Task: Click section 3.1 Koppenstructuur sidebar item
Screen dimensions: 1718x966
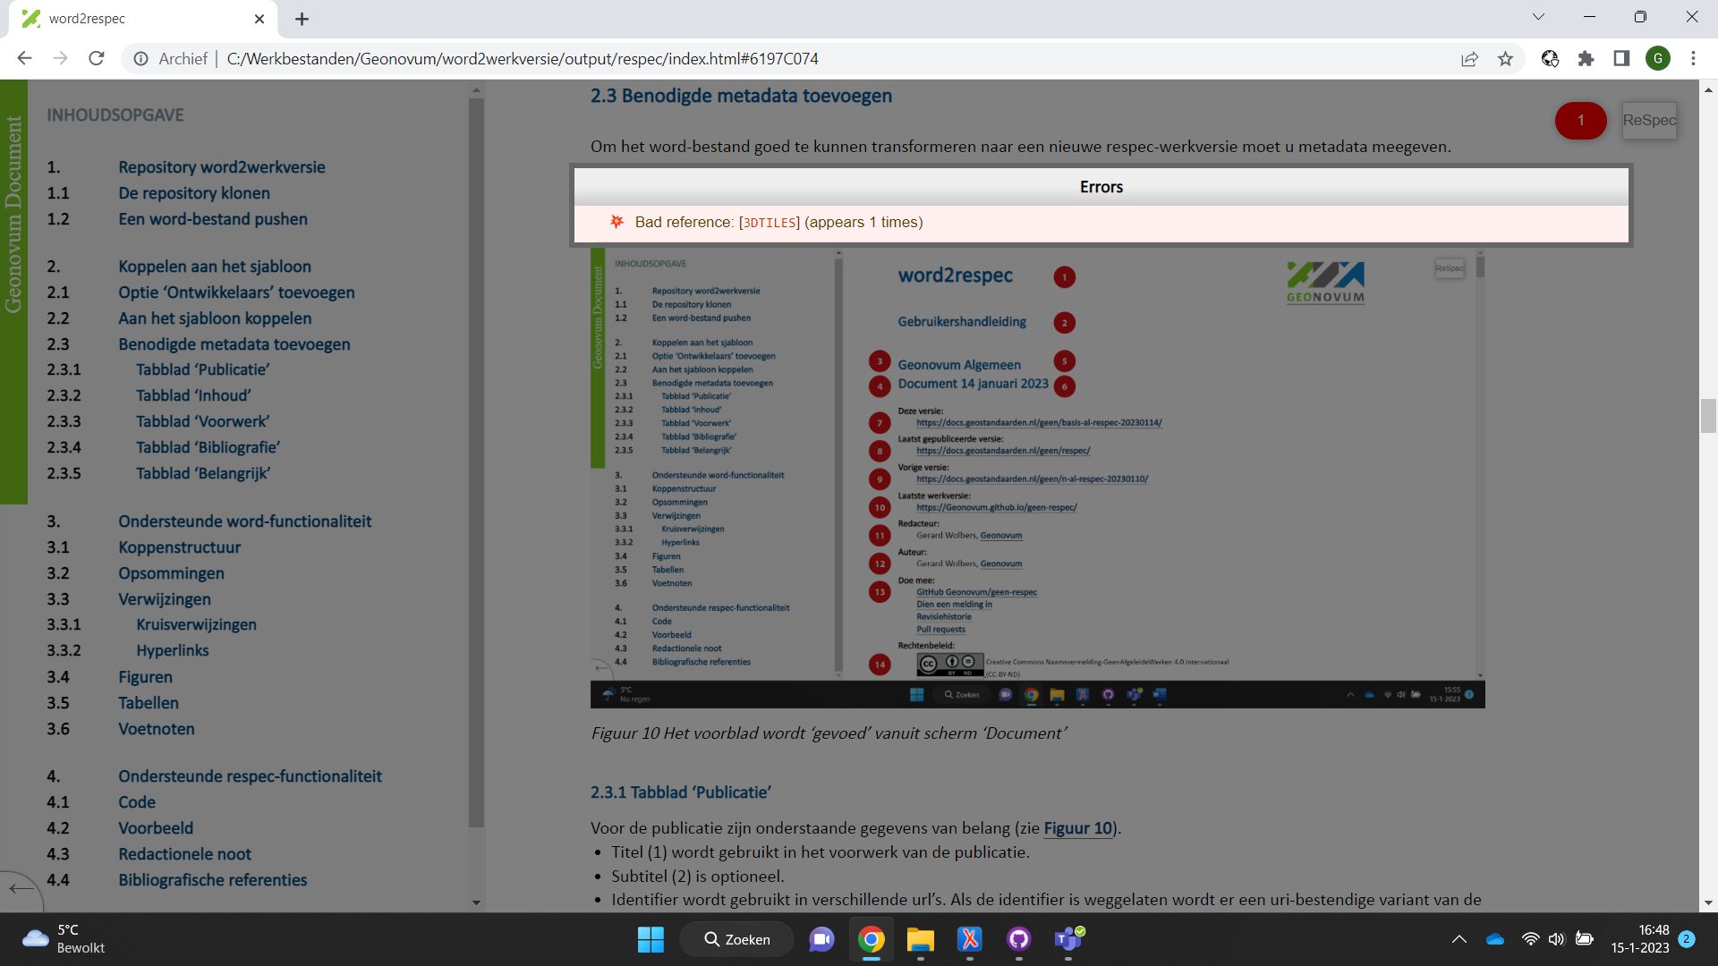Action: [x=178, y=547]
